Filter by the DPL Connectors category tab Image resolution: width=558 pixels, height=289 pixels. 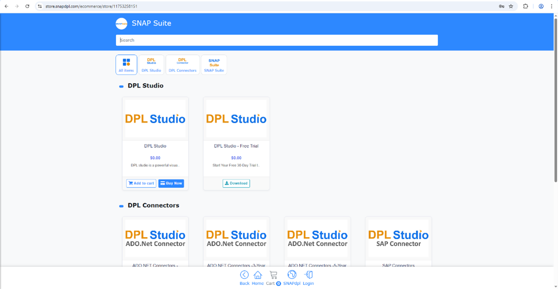click(x=182, y=65)
